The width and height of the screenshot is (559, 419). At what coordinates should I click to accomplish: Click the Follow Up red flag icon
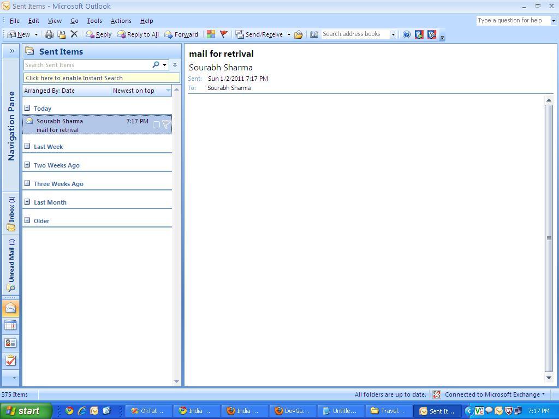pyautogui.click(x=223, y=34)
